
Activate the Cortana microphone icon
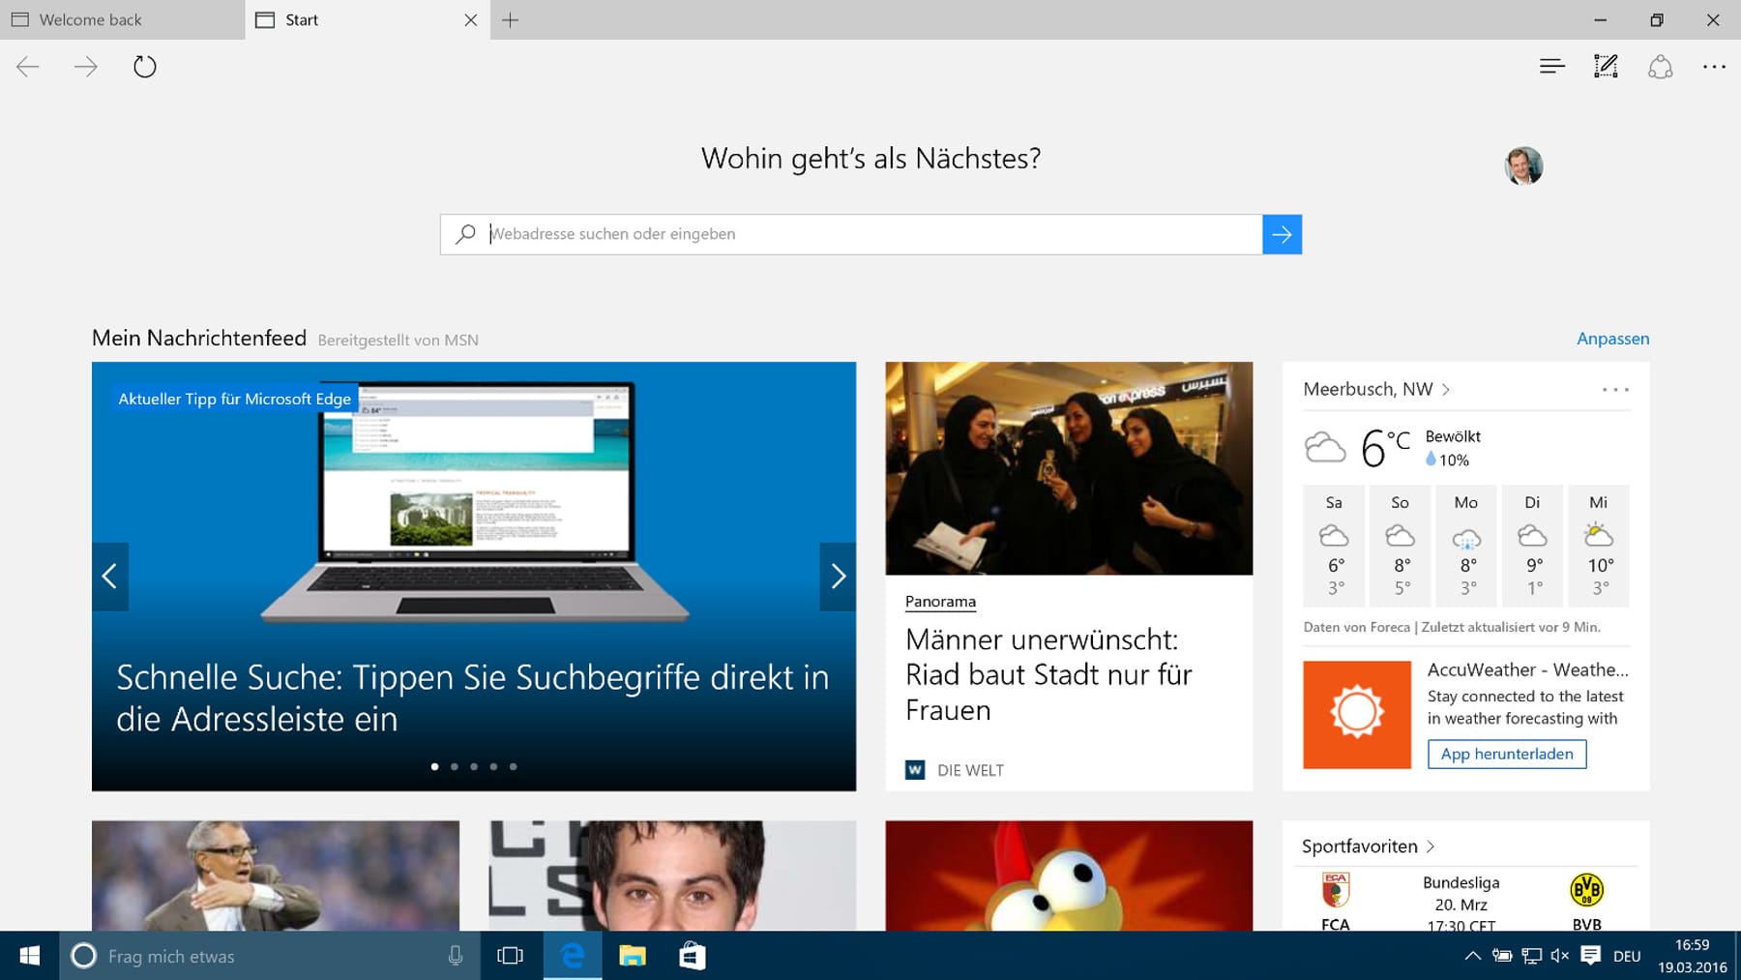point(456,956)
